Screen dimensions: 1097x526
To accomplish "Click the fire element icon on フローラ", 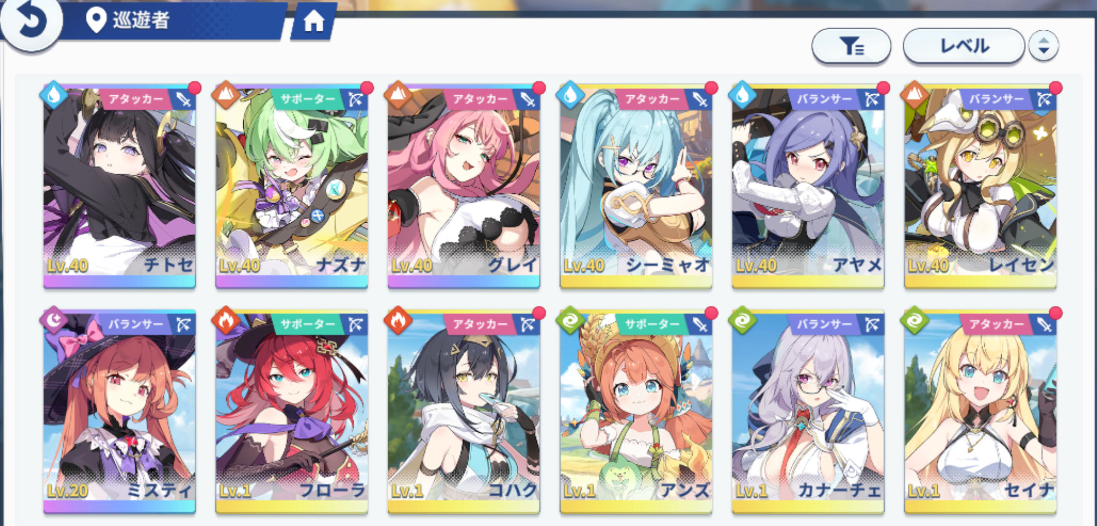I will tap(226, 320).
